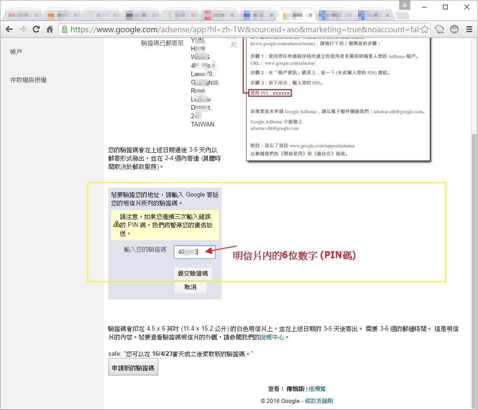Open a new tab button

click(402, 15)
